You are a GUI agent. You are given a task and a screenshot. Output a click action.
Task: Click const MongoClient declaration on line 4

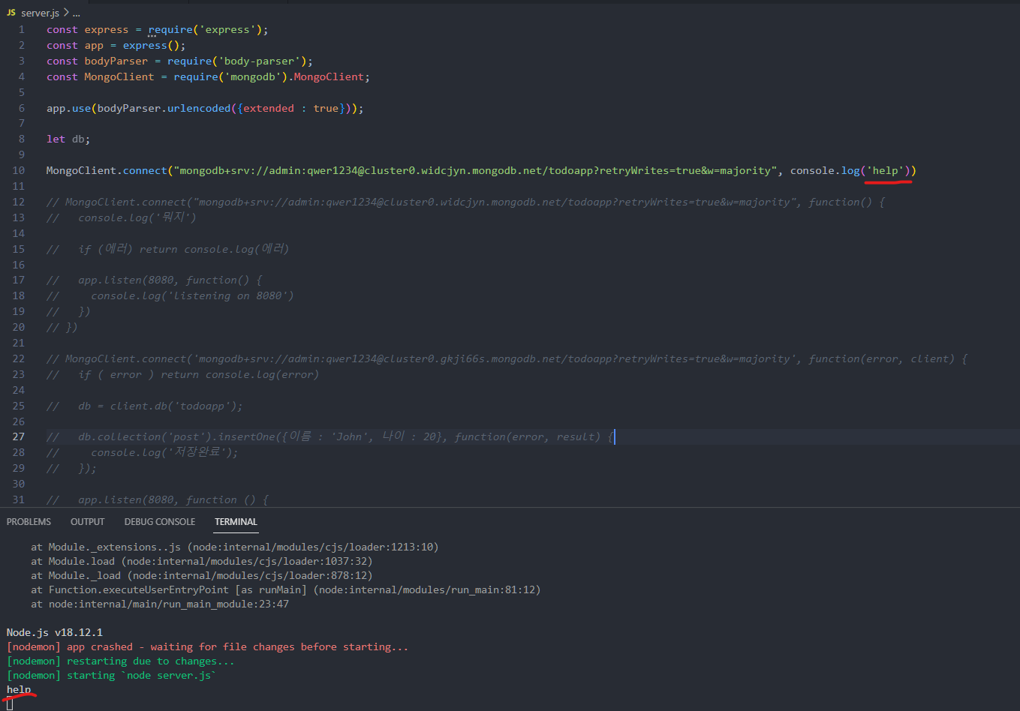100,77
